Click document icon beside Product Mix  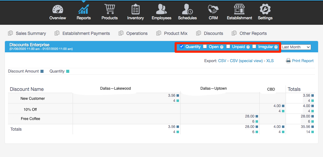tap(159, 33)
